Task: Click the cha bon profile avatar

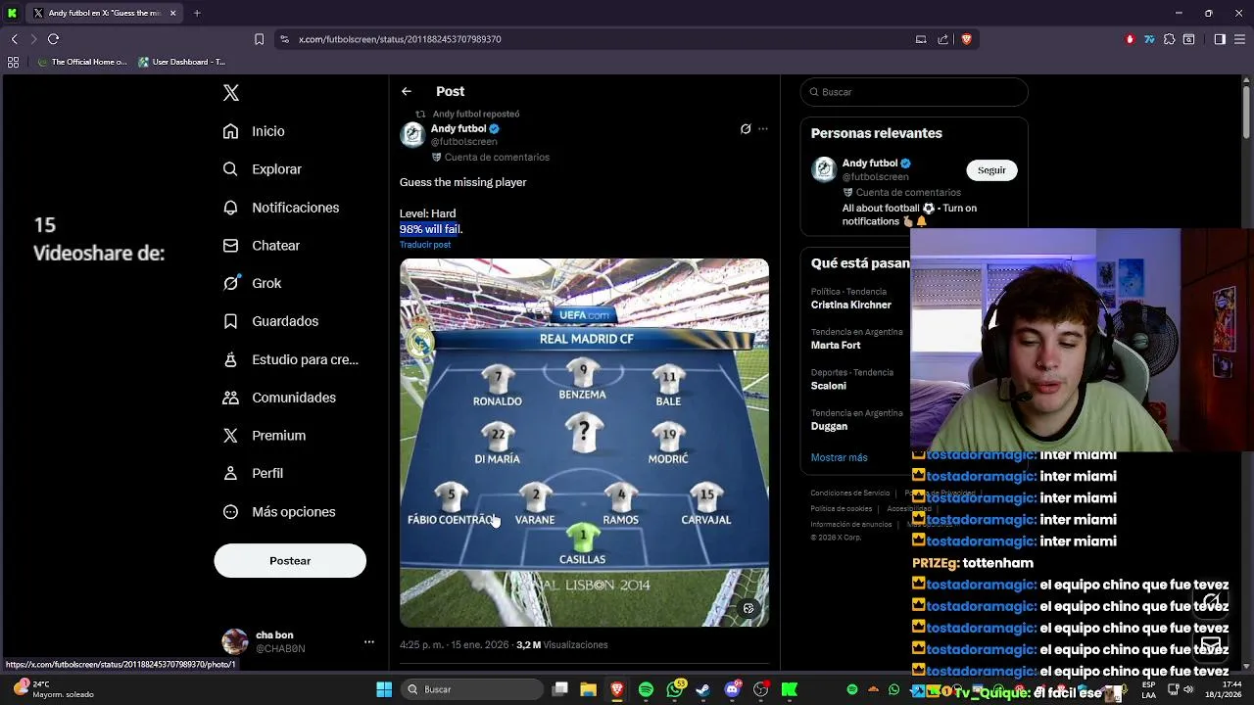Action: point(235,641)
